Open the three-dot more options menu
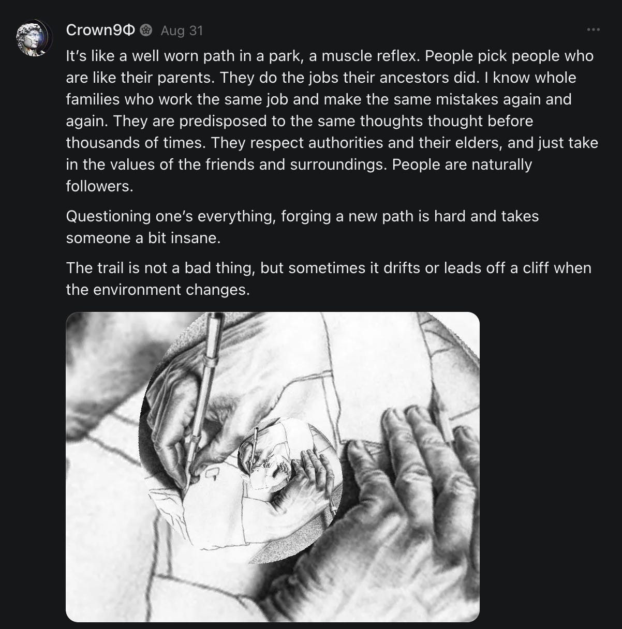622x629 pixels. pyautogui.click(x=594, y=30)
